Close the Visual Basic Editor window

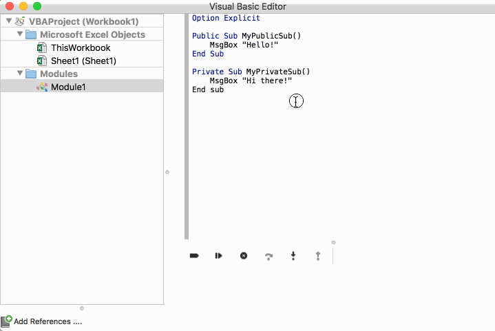coord(10,6)
